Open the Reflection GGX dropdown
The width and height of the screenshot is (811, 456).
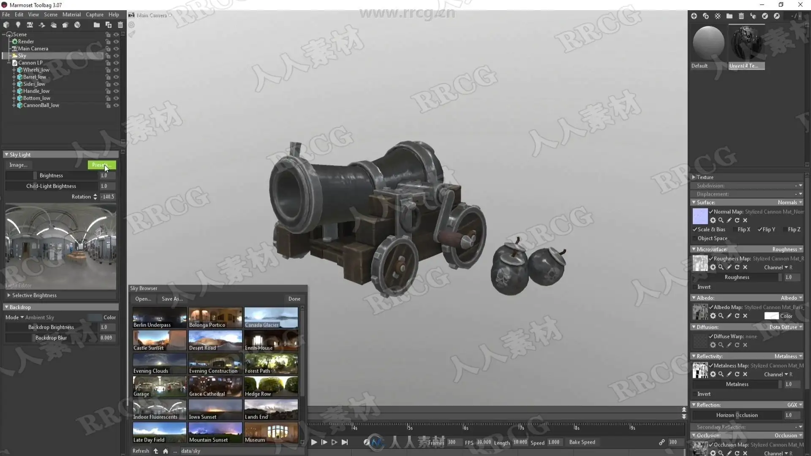pyautogui.click(x=794, y=405)
